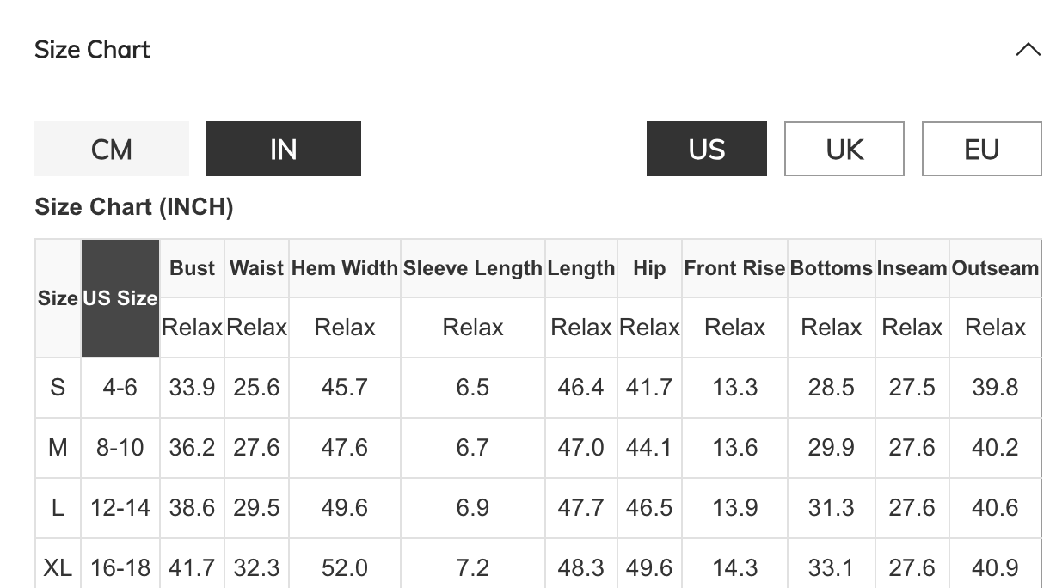This screenshot has height=588, width=1056.
Task: Click the Hem Width column header
Action: tap(344, 268)
